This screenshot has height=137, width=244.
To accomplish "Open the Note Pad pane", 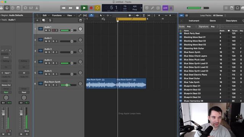I will [x=232, y=8].
